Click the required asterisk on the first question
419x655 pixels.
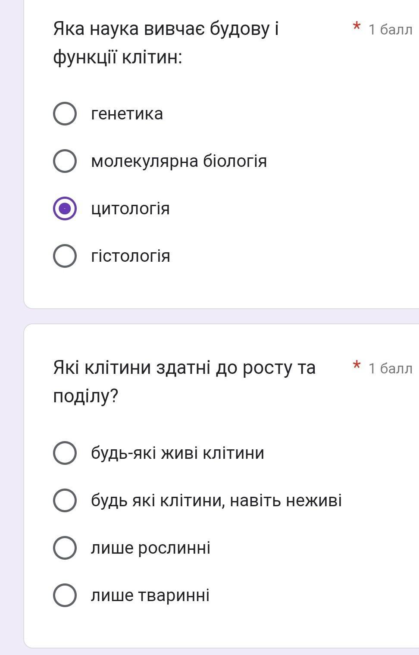tap(356, 27)
